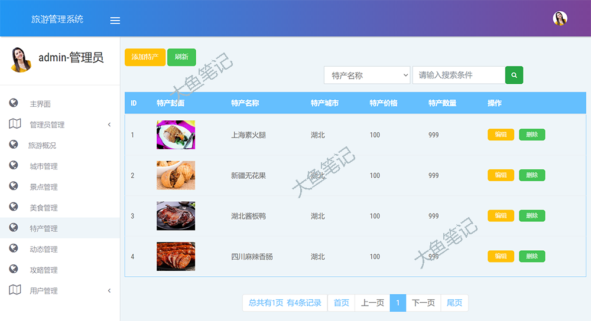Click the map icon next to 用户管理

[x=15, y=289]
